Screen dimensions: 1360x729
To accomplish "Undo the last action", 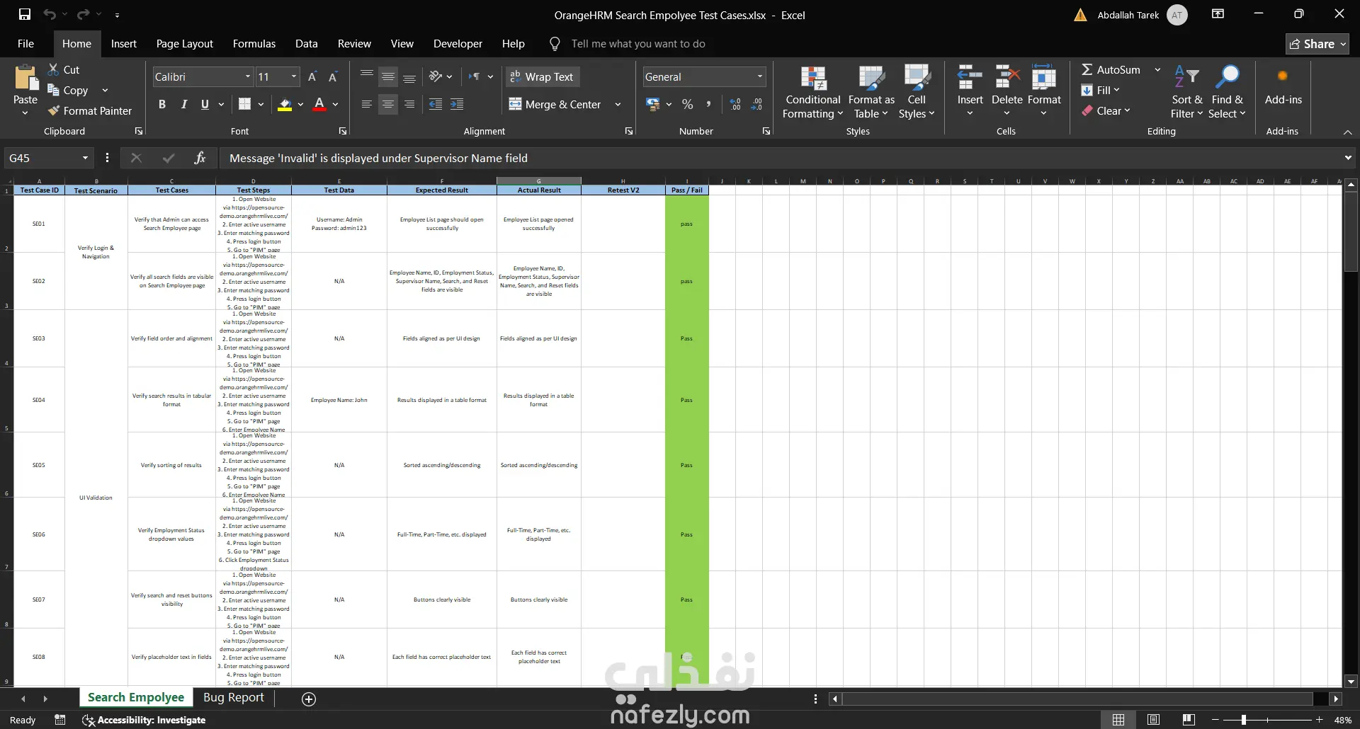I will pos(49,14).
